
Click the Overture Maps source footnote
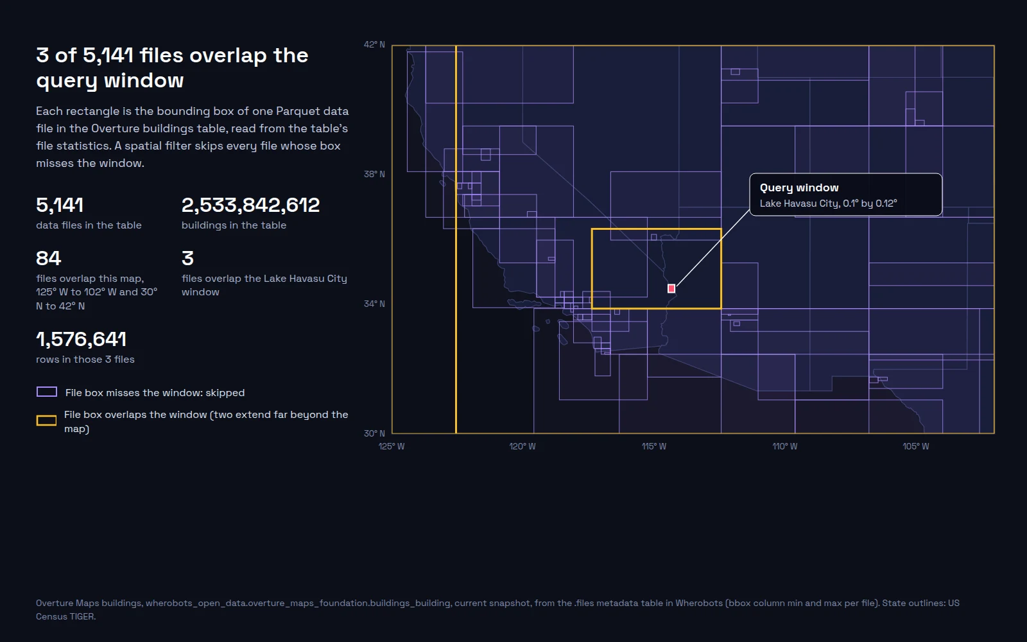(497, 610)
